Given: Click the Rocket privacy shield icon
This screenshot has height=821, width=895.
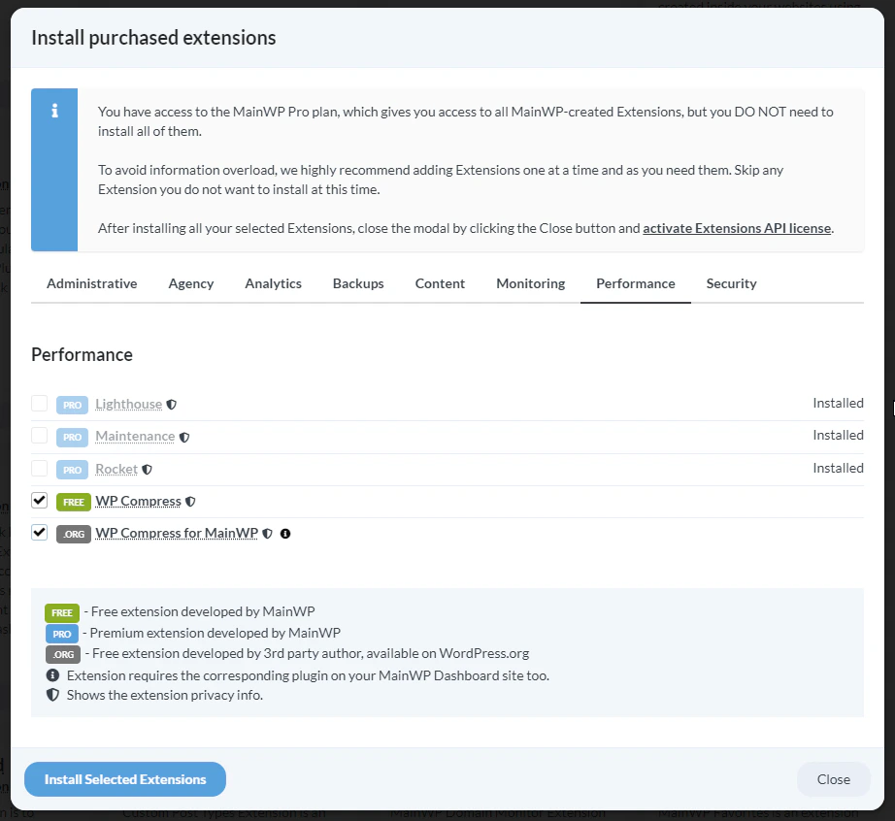Looking at the screenshot, I should coord(148,470).
